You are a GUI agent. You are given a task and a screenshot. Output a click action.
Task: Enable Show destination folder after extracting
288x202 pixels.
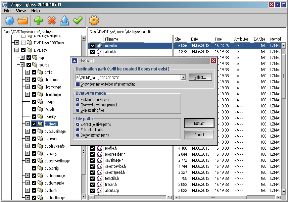78,84
